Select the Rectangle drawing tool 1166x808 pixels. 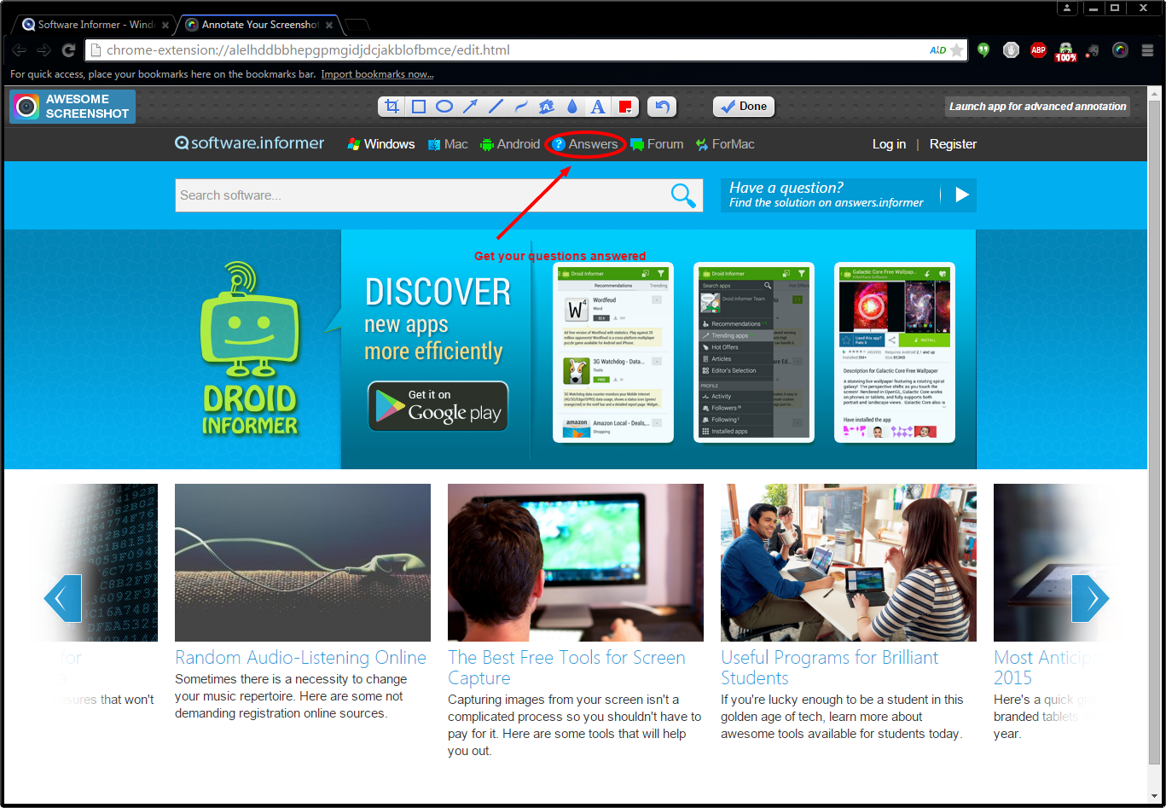(x=419, y=107)
